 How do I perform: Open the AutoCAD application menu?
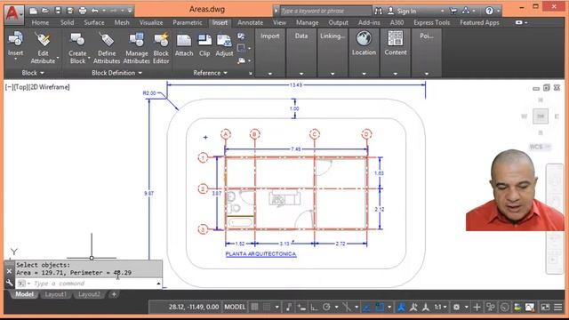[13, 14]
